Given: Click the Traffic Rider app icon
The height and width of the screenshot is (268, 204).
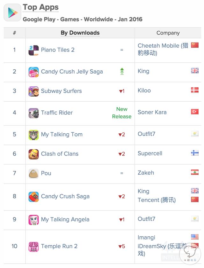Looking at the screenshot, I should (33, 113).
